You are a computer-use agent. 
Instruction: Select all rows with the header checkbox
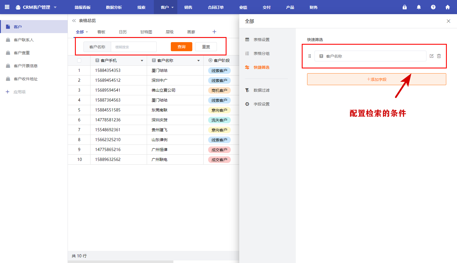pyautogui.click(x=79, y=60)
